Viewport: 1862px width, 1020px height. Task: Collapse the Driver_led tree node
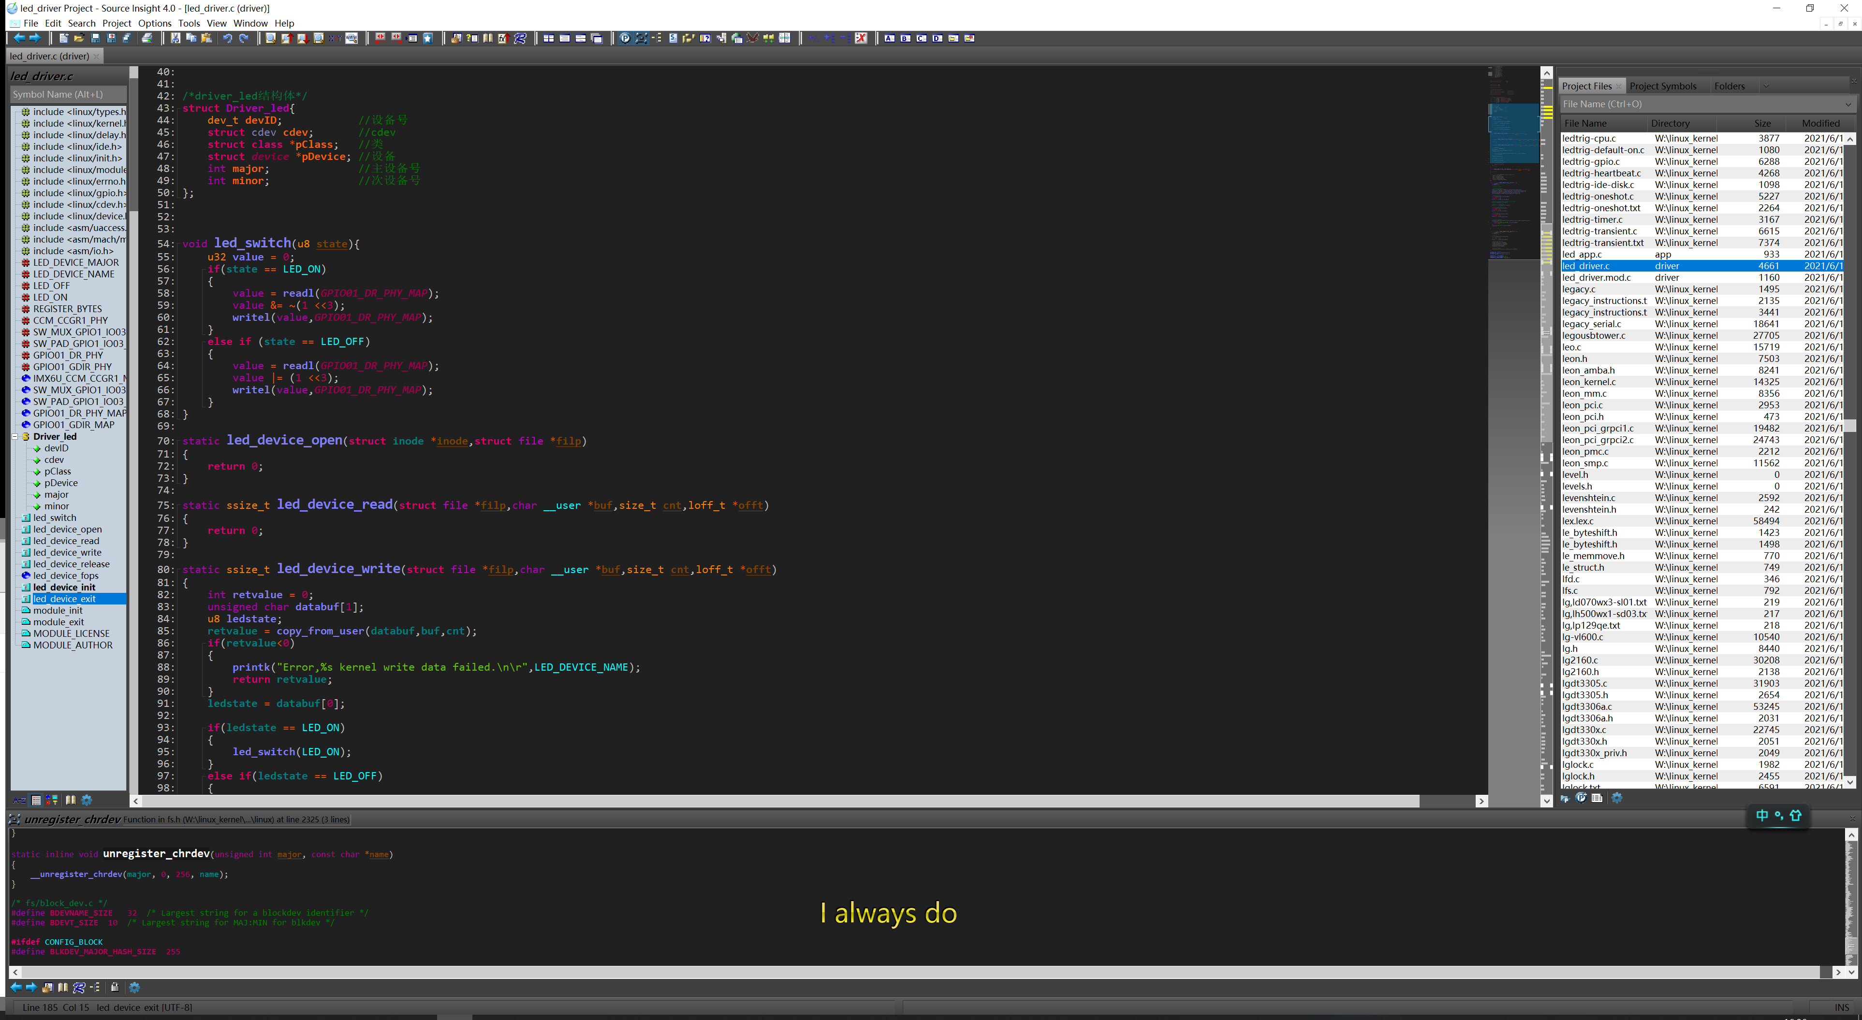[15, 436]
